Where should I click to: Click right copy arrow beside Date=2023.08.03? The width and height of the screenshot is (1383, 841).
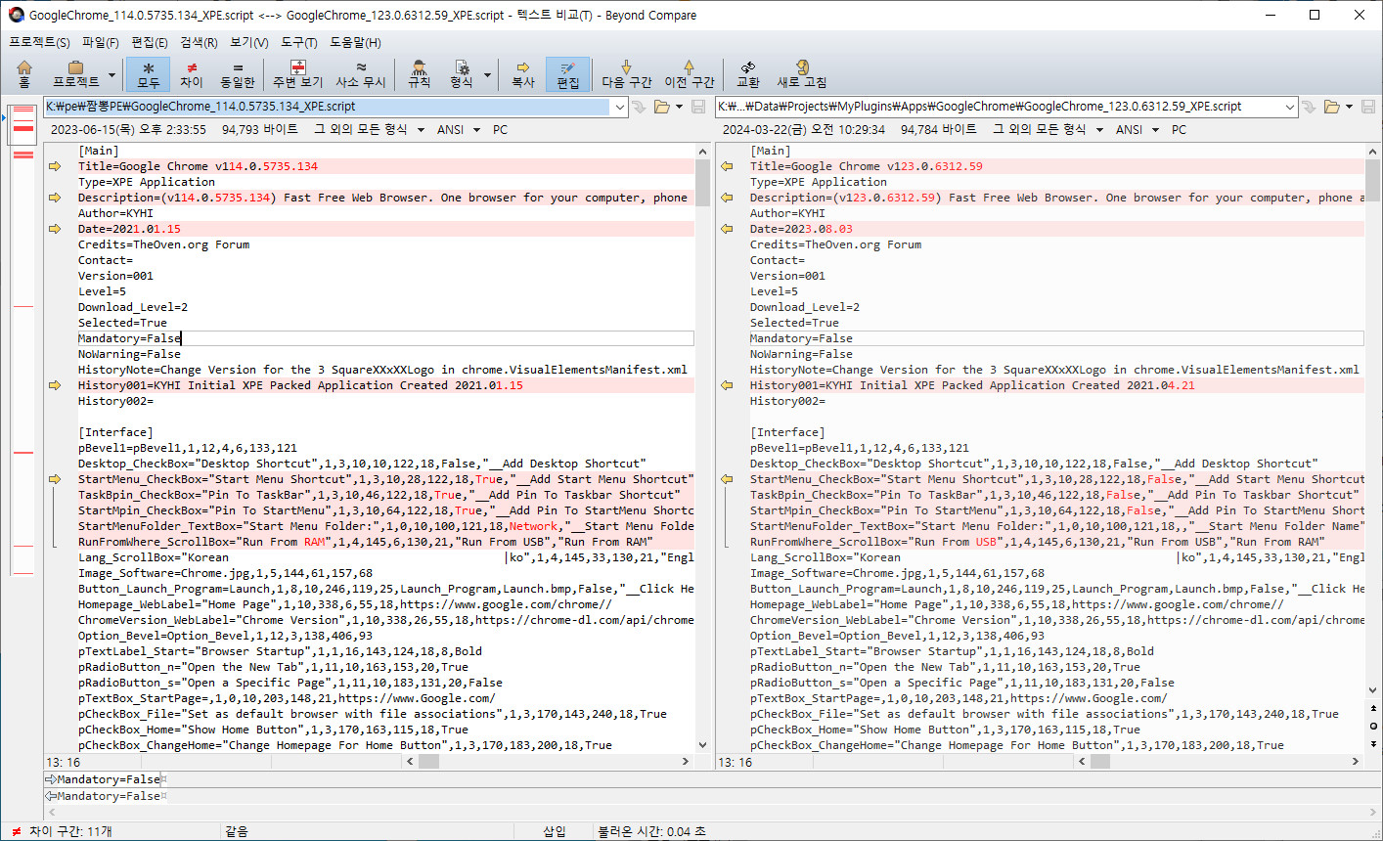(x=727, y=229)
